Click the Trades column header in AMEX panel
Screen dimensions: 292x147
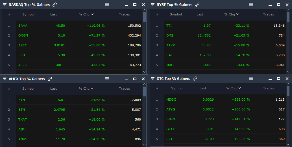pos(125,89)
